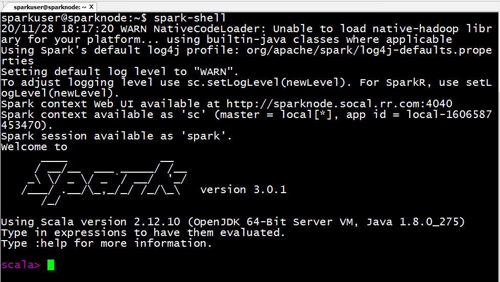Click the line "Spark session available as 'spark'."
500x282 pixels.
point(116,136)
